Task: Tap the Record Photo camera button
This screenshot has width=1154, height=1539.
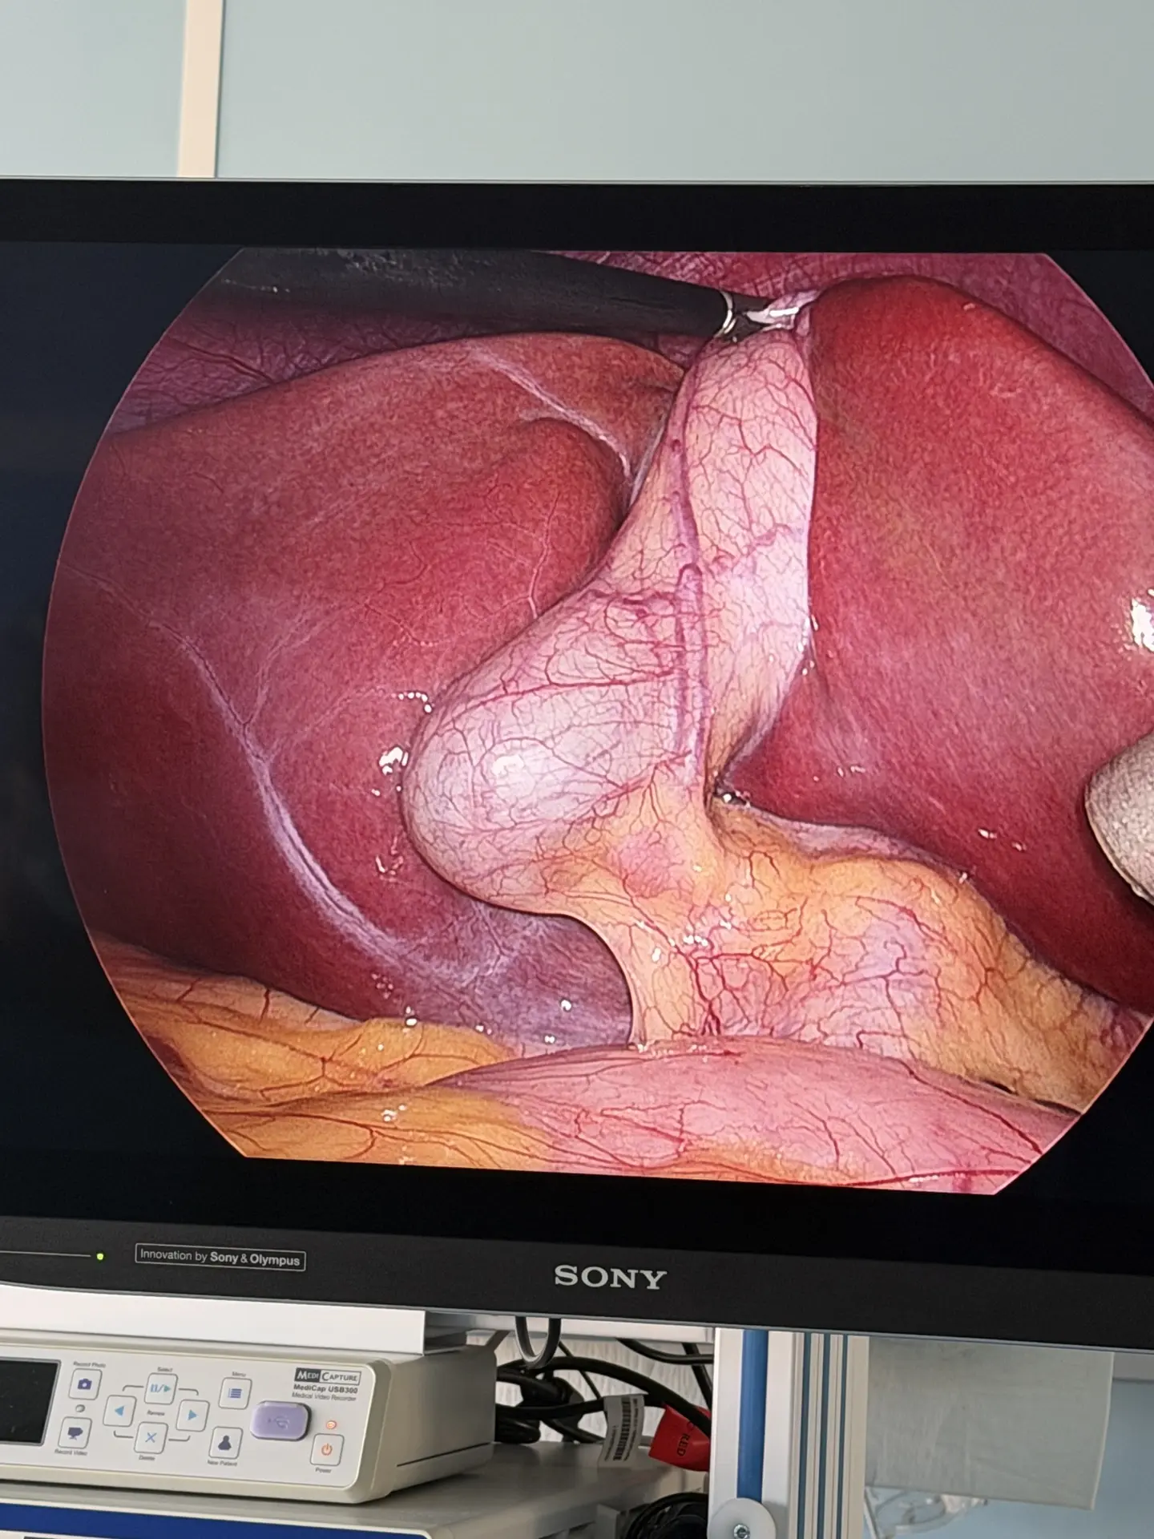Action: [84, 1383]
